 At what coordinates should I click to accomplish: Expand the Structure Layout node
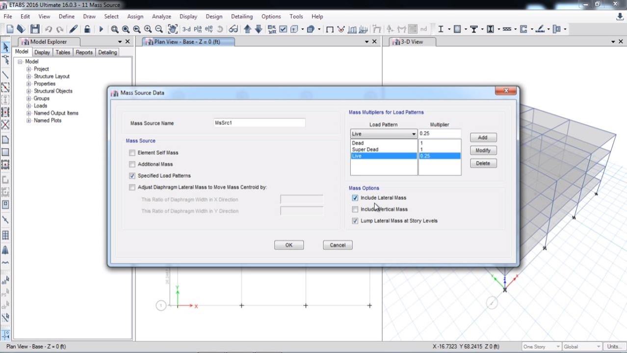[x=28, y=77]
